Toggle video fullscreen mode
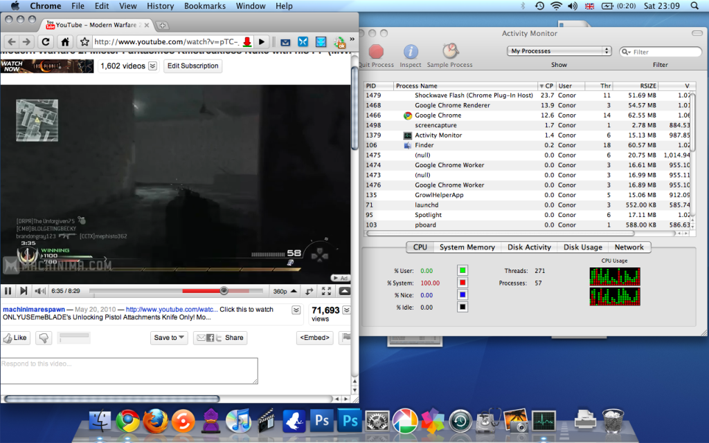The width and height of the screenshot is (709, 443). [x=327, y=291]
